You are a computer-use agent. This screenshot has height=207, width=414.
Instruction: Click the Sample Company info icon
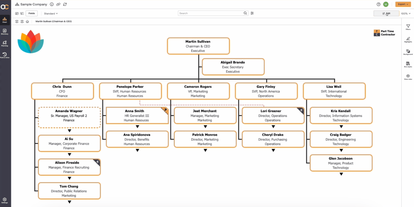click(51, 4)
